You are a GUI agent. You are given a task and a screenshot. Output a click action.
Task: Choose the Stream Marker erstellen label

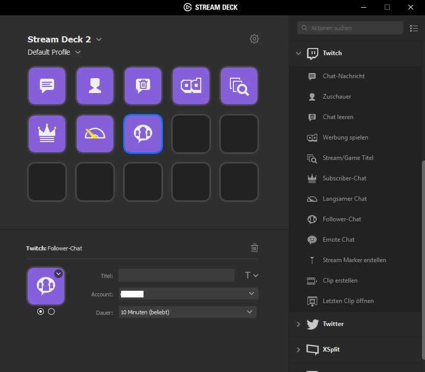coord(355,260)
